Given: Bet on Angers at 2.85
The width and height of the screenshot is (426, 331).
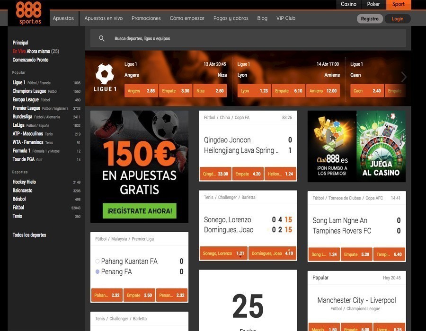Looking at the screenshot, I should (141, 91).
